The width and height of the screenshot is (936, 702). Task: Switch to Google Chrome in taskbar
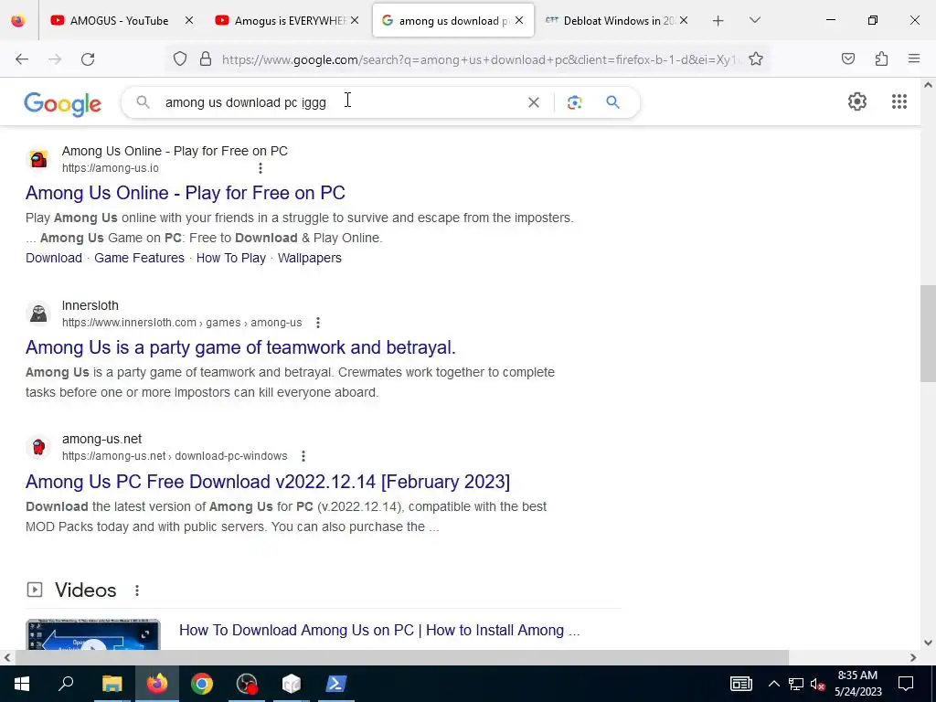coord(202,684)
